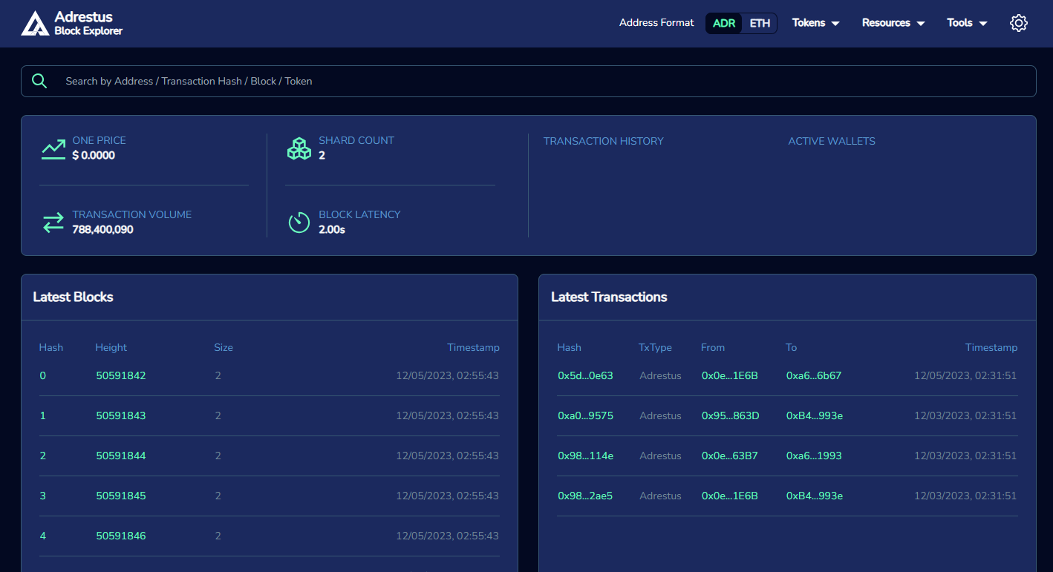Open transaction hash 0x98...114e
This screenshot has height=572, width=1053.
[x=585, y=456]
